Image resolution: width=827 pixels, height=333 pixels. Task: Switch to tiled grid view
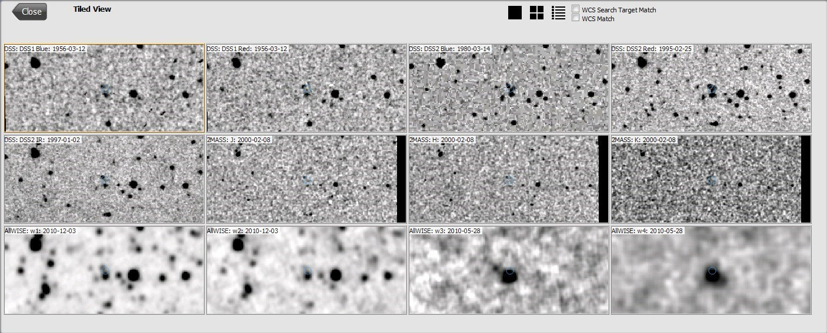[x=536, y=13]
